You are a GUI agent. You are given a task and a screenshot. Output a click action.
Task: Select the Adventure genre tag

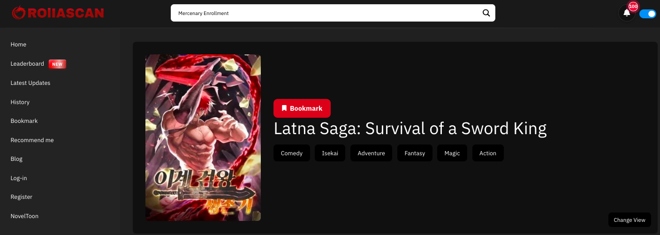click(x=371, y=153)
